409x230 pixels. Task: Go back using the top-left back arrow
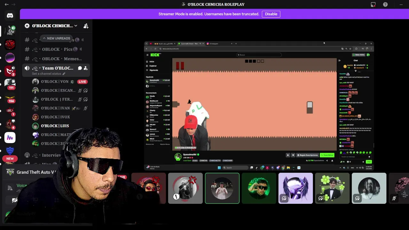click(7, 4)
